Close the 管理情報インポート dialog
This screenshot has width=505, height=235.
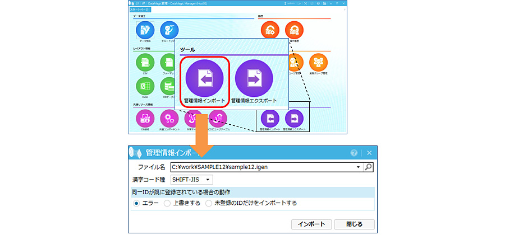(369, 153)
